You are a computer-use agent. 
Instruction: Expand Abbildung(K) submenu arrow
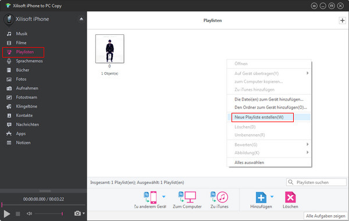tap(307, 152)
